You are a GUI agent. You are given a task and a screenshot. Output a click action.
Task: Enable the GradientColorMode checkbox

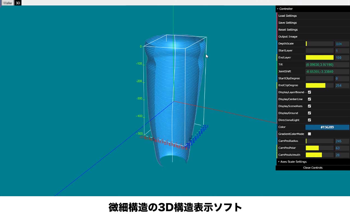tap(310, 134)
